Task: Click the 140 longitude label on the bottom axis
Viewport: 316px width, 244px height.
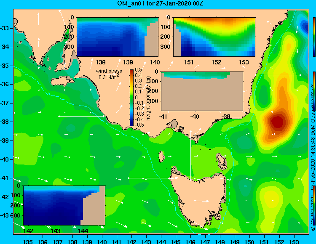Action: [102, 241]
